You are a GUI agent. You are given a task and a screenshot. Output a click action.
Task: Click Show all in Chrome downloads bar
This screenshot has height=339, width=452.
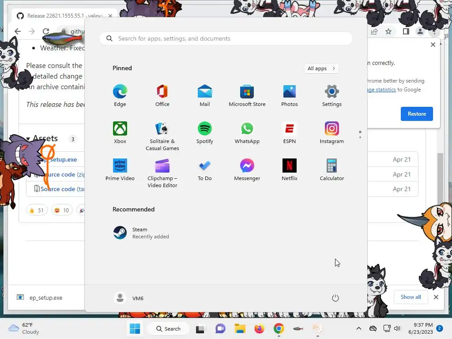coord(411,297)
